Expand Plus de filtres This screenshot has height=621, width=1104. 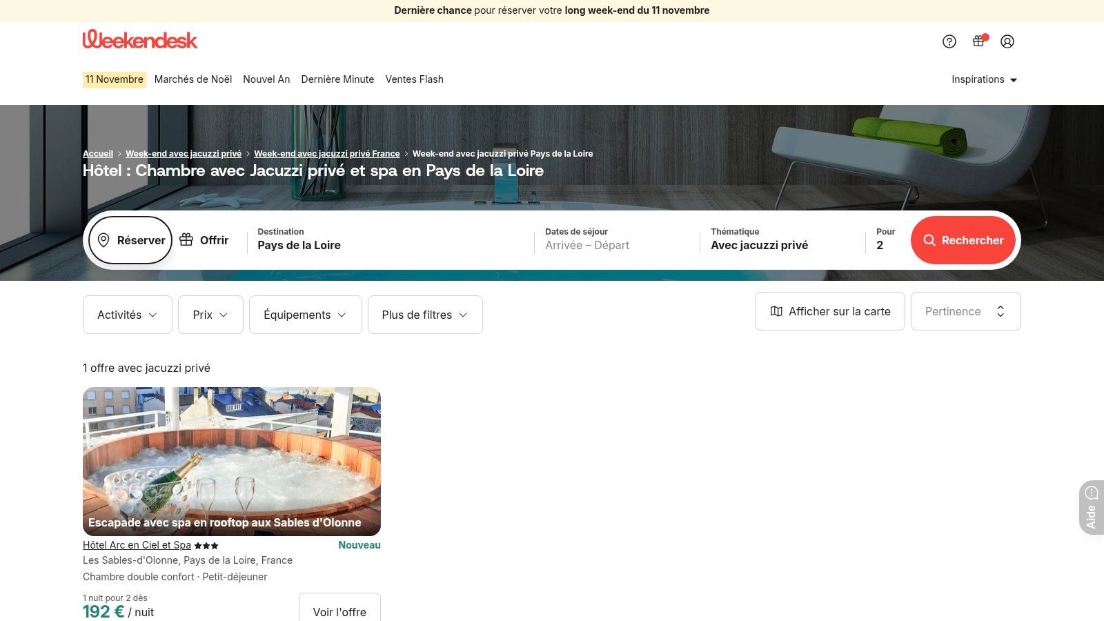coord(425,315)
